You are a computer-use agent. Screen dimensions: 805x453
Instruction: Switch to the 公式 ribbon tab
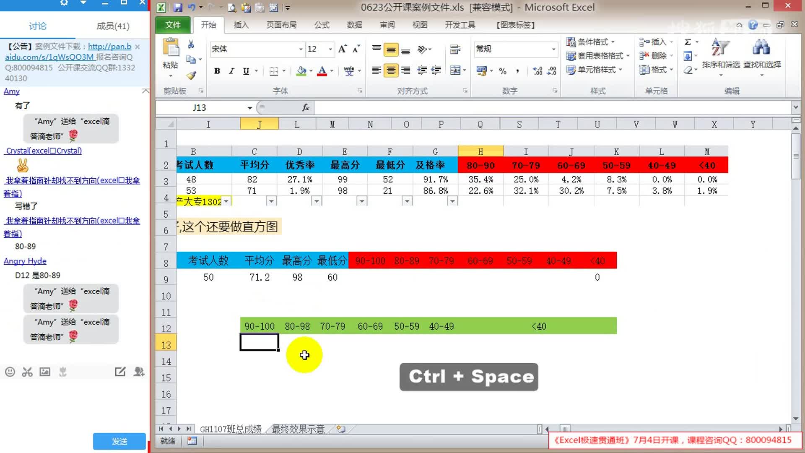click(322, 25)
